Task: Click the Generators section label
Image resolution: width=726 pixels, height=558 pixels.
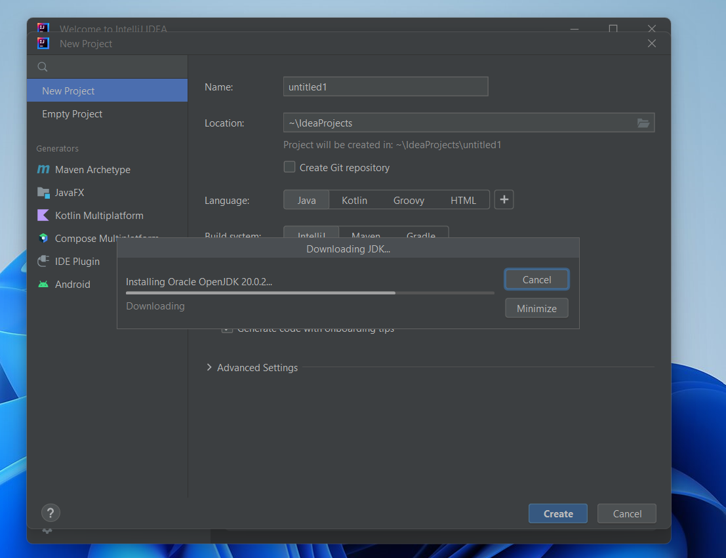Action: [x=58, y=149]
